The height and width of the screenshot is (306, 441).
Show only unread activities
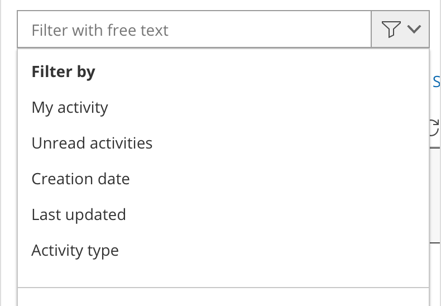pyautogui.click(x=92, y=143)
